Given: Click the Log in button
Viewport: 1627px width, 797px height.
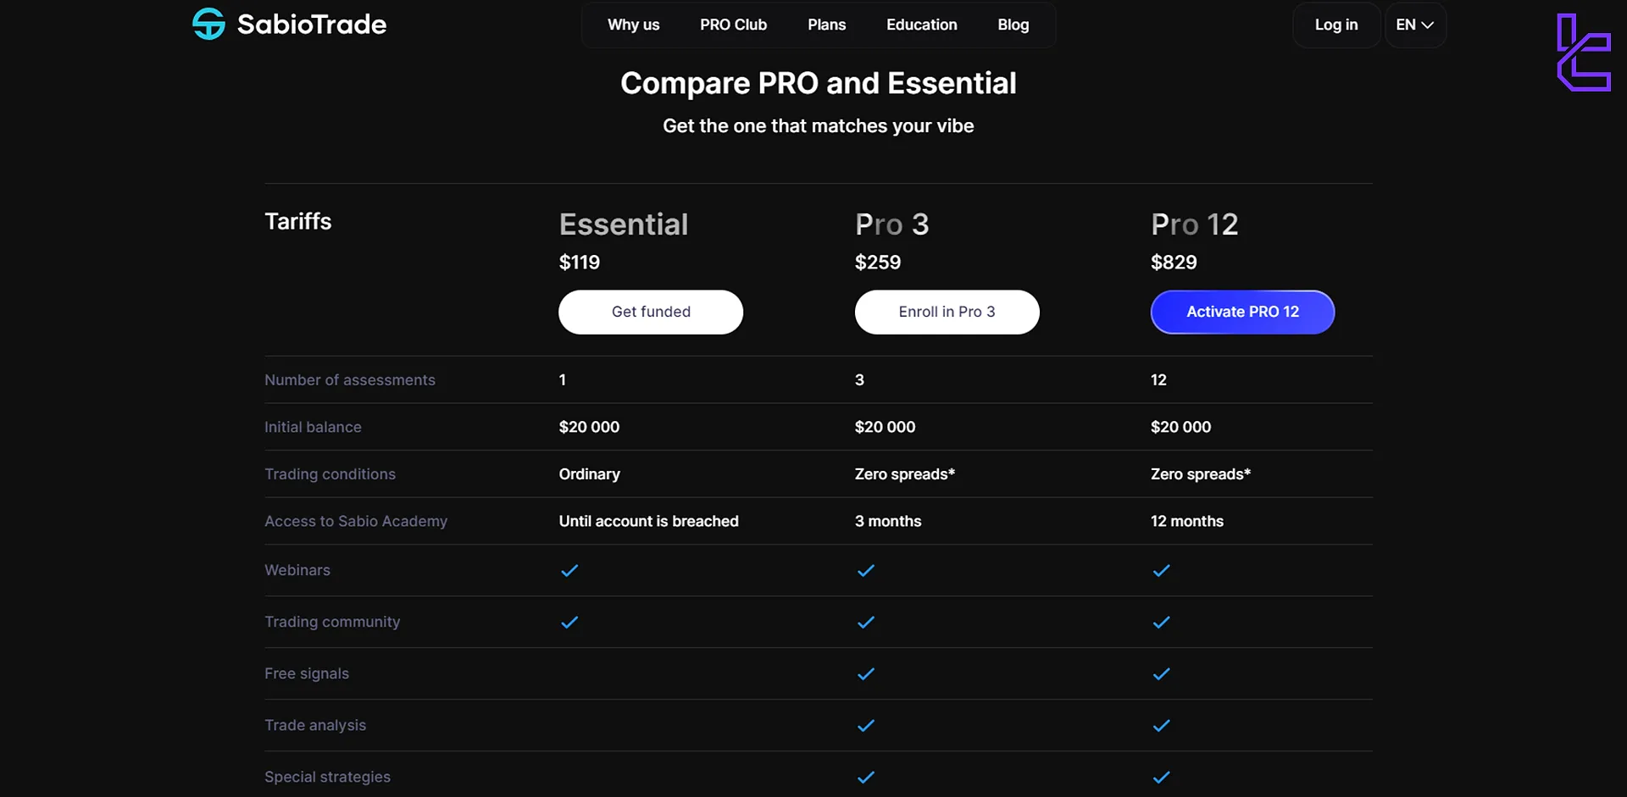Looking at the screenshot, I should (x=1335, y=25).
